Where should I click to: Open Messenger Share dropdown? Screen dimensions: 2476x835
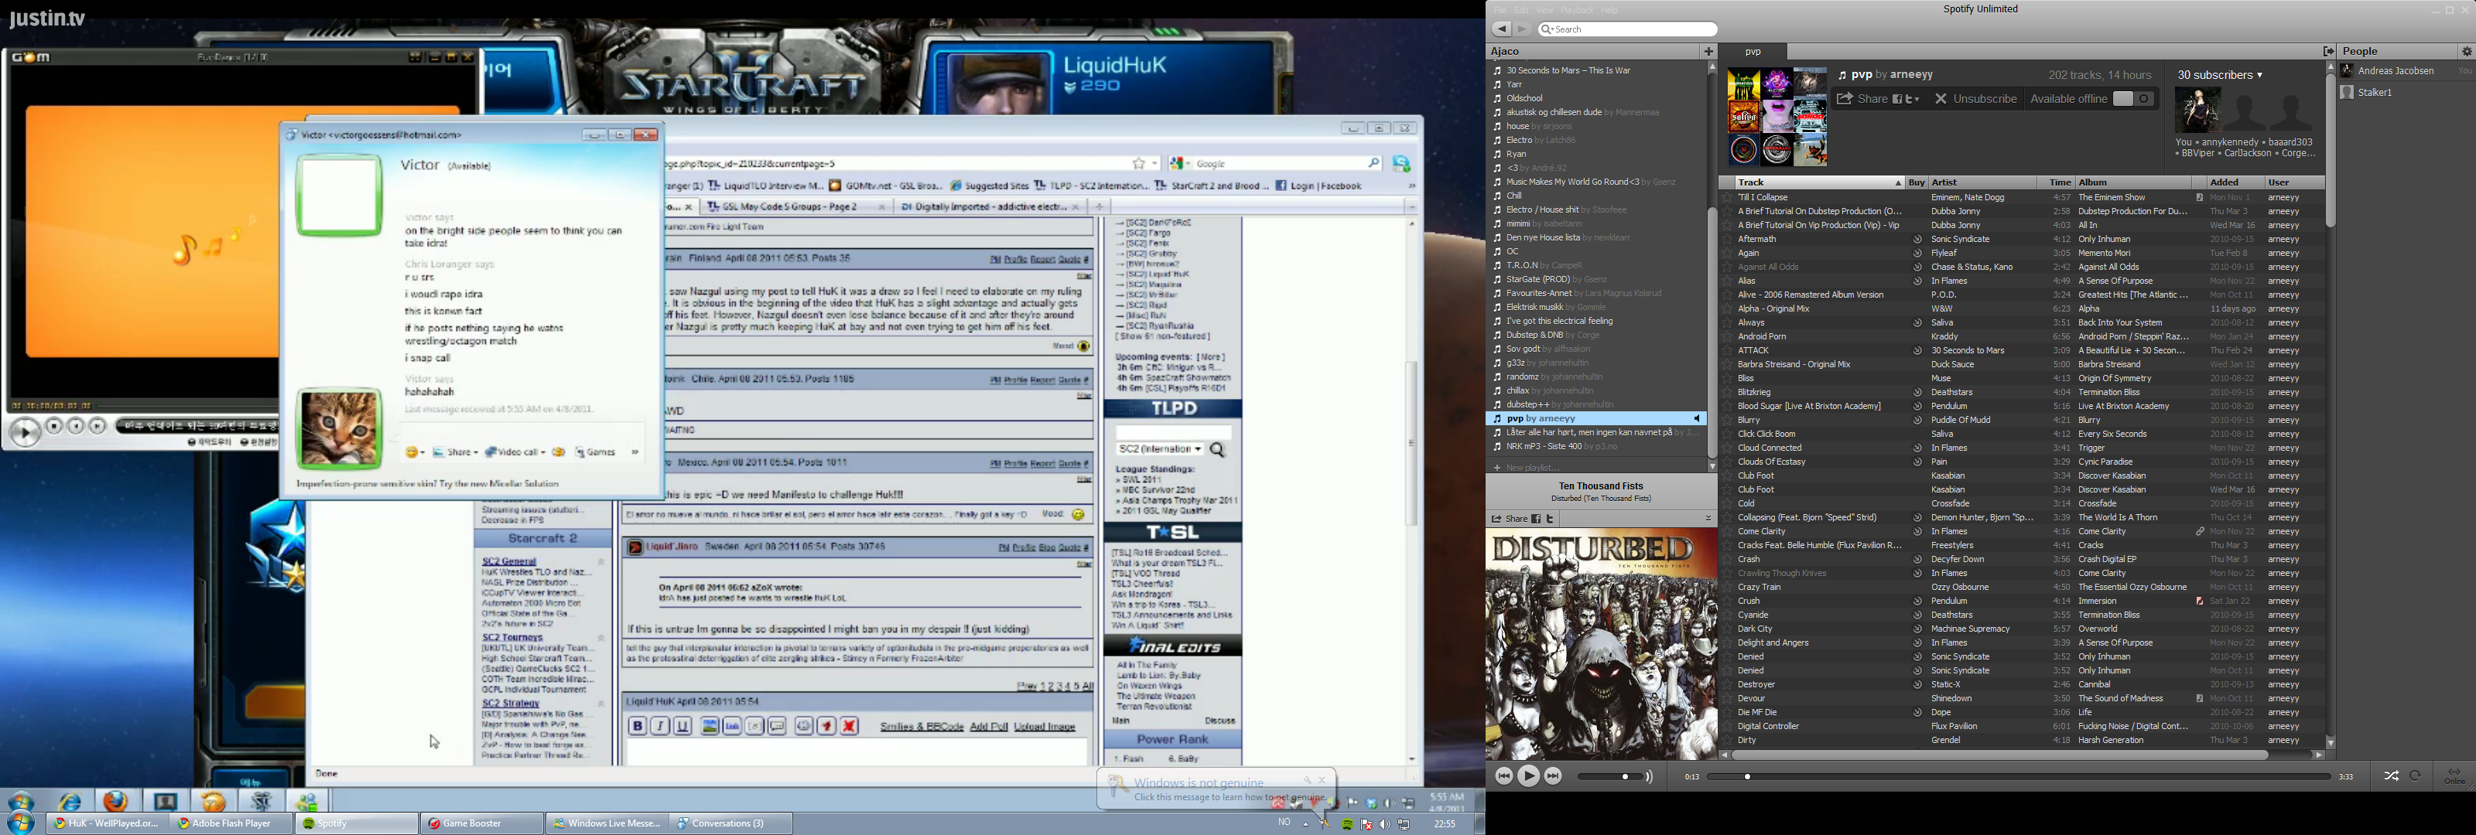456,452
